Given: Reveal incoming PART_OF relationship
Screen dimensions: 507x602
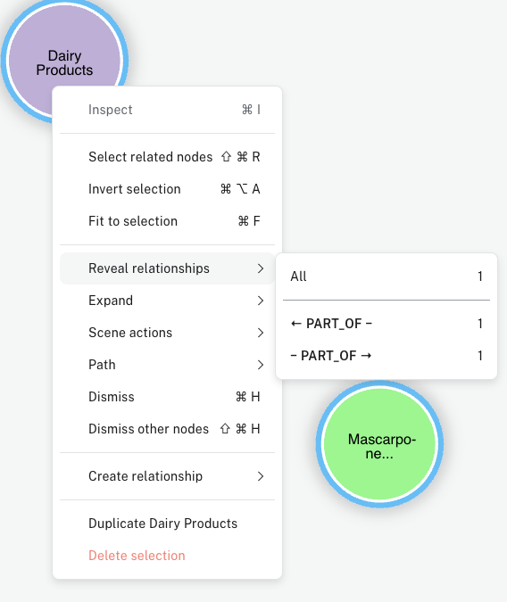Looking at the screenshot, I should (386, 324).
